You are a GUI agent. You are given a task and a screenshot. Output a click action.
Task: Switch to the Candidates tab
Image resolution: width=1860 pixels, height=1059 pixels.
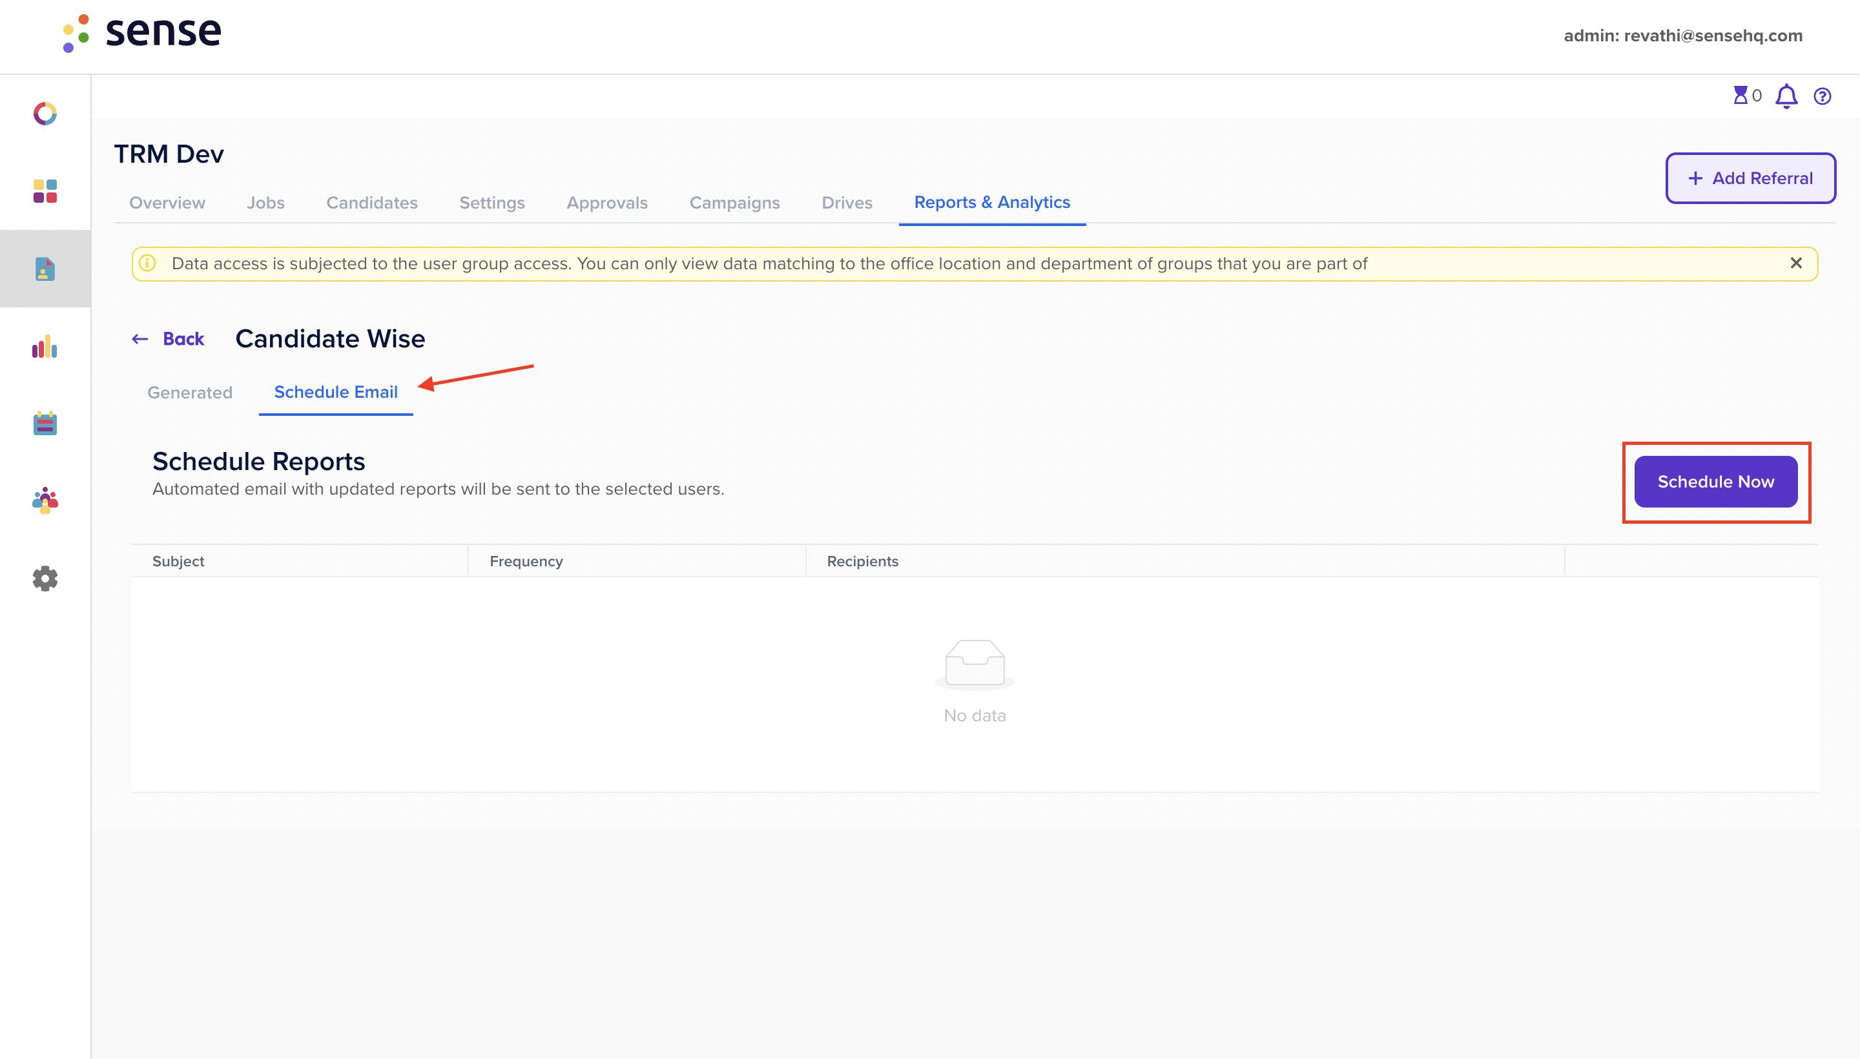372,203
